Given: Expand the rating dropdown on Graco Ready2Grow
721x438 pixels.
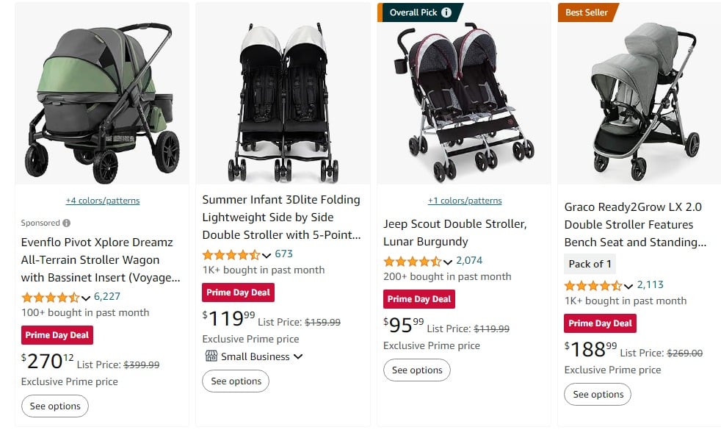Looking at the screenshot, I should (629, 284).
